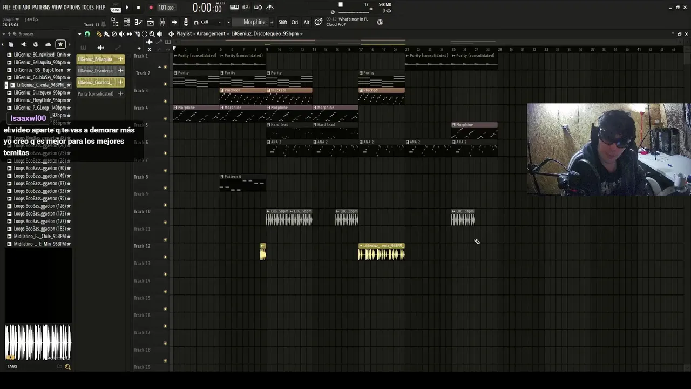
Task: Click the browser search magnifier icon
Action: [x=67, y=367]
